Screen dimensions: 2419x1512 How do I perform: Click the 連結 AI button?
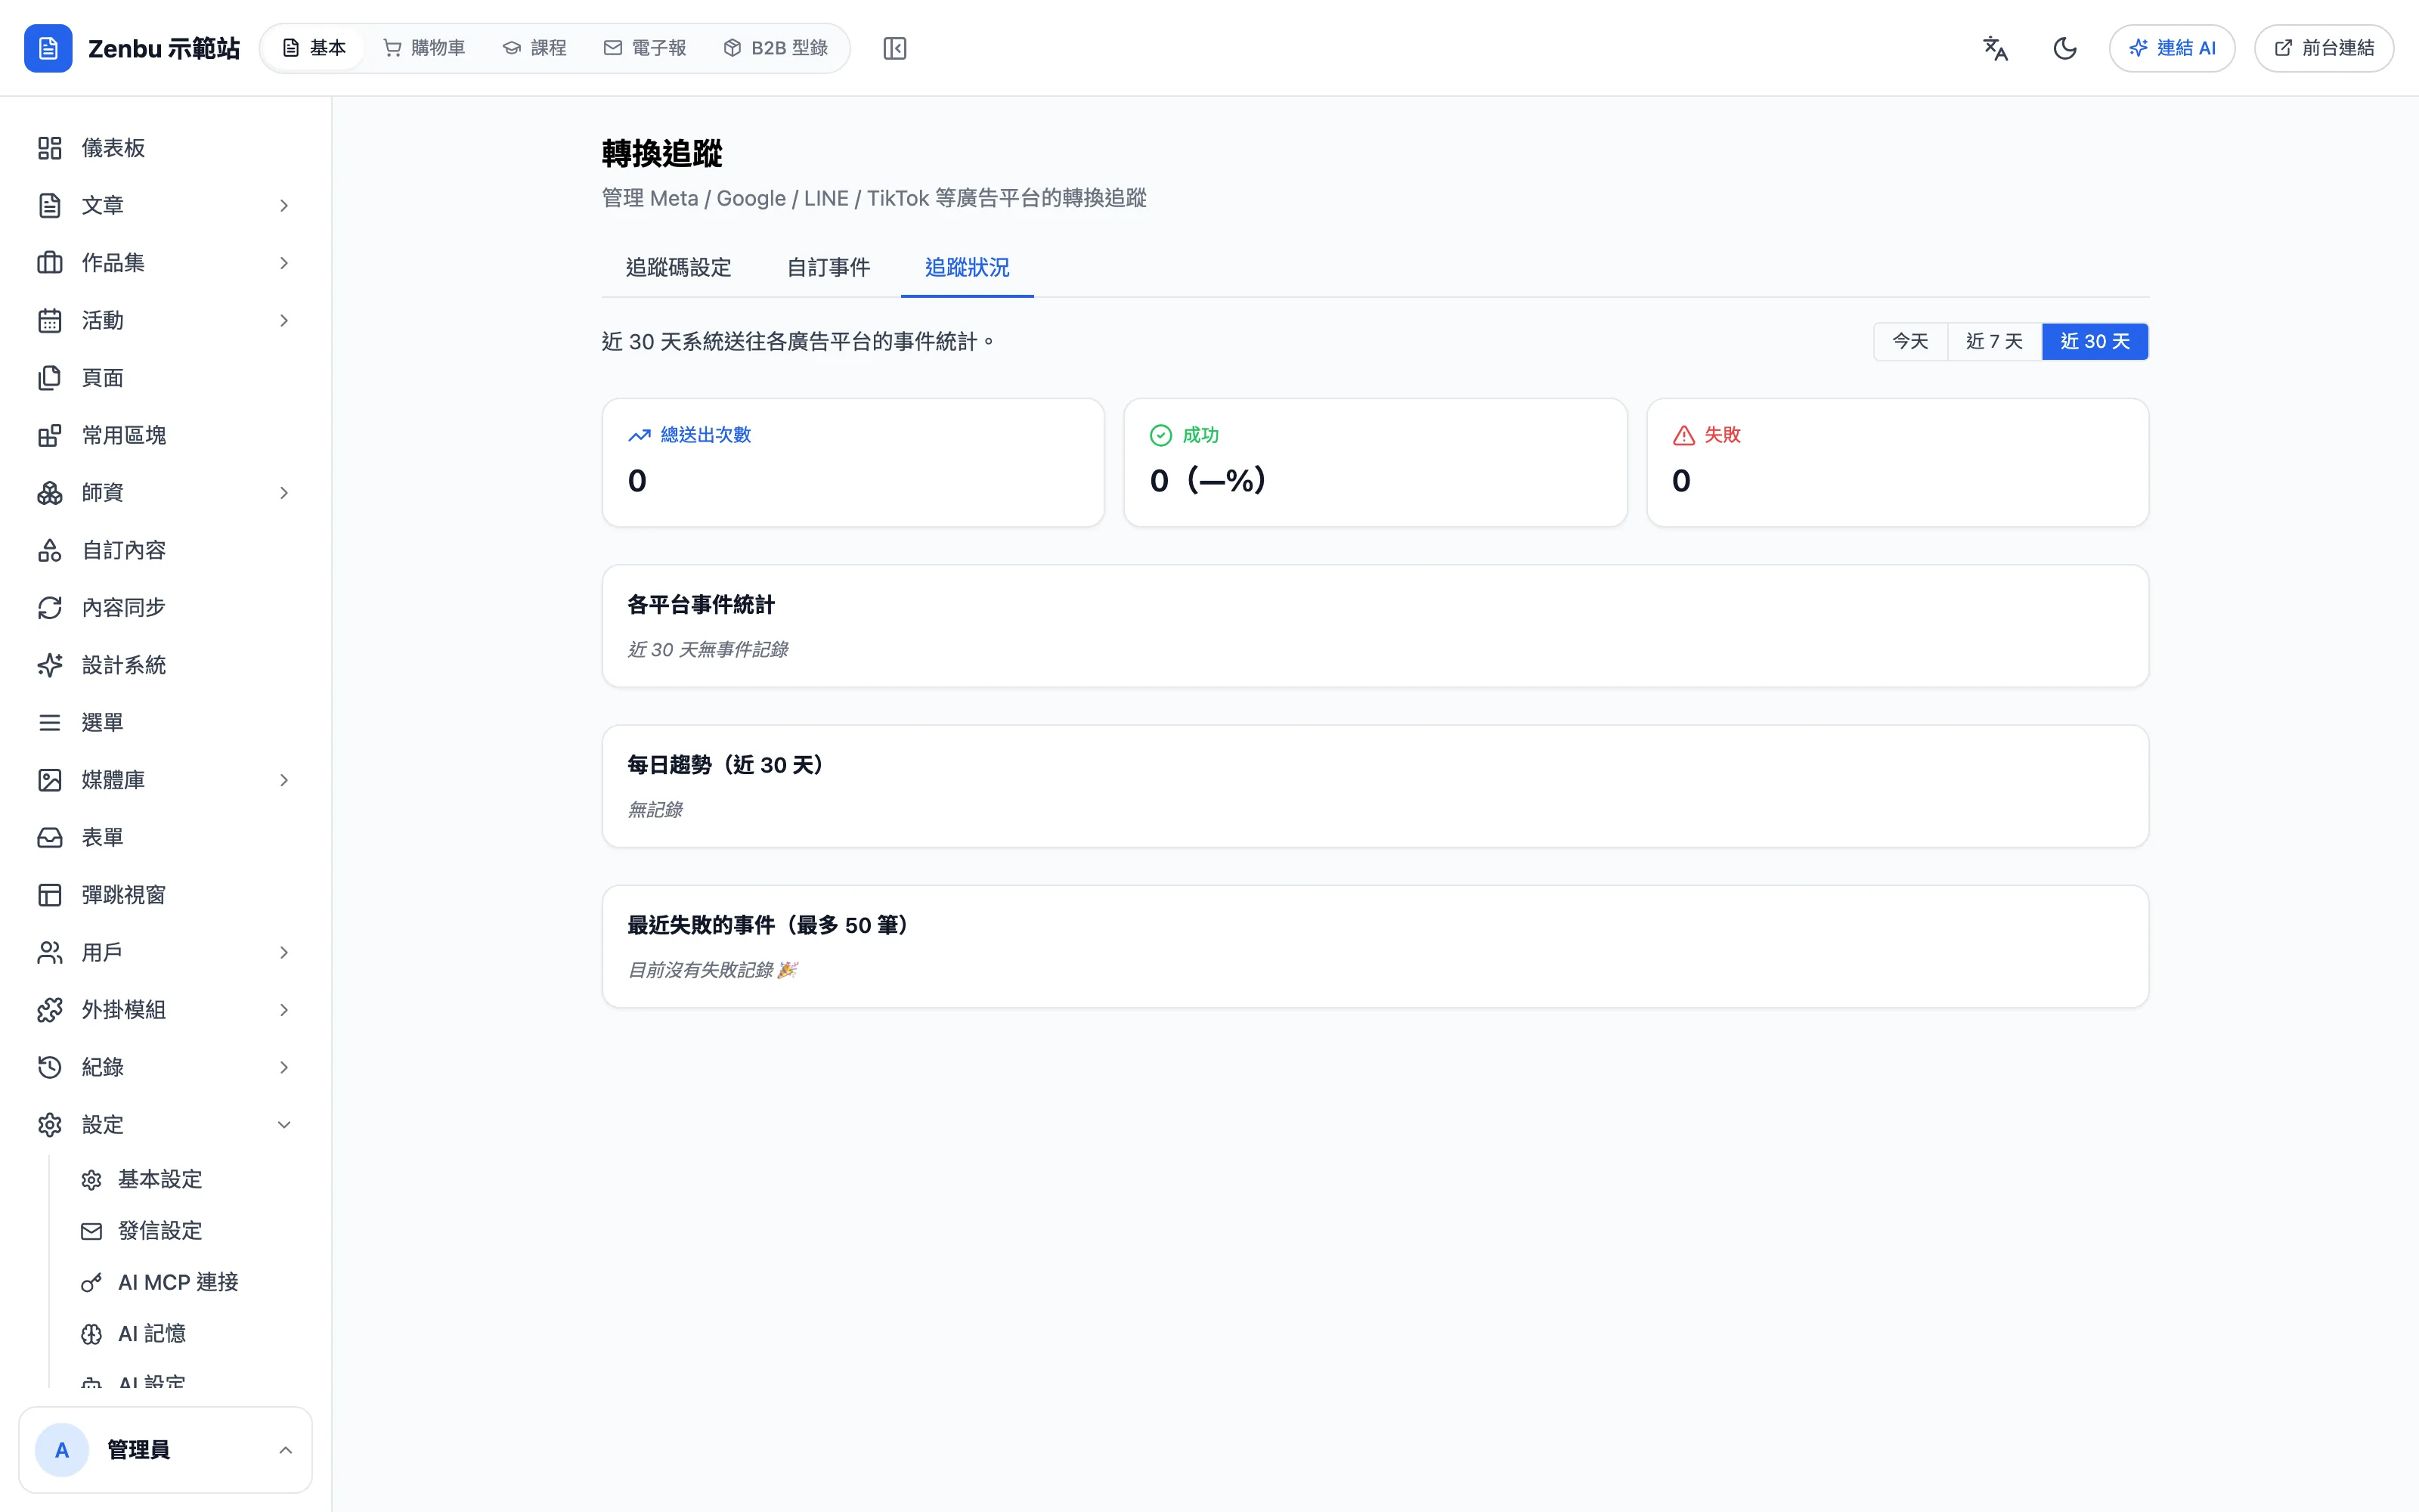click(x=2172, y=48)
